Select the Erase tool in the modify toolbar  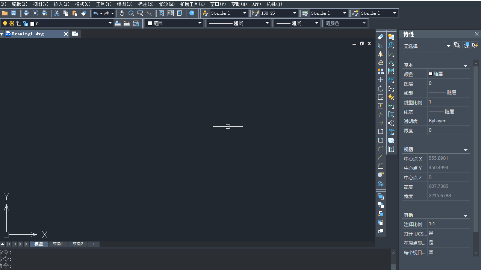pos(381,37)
